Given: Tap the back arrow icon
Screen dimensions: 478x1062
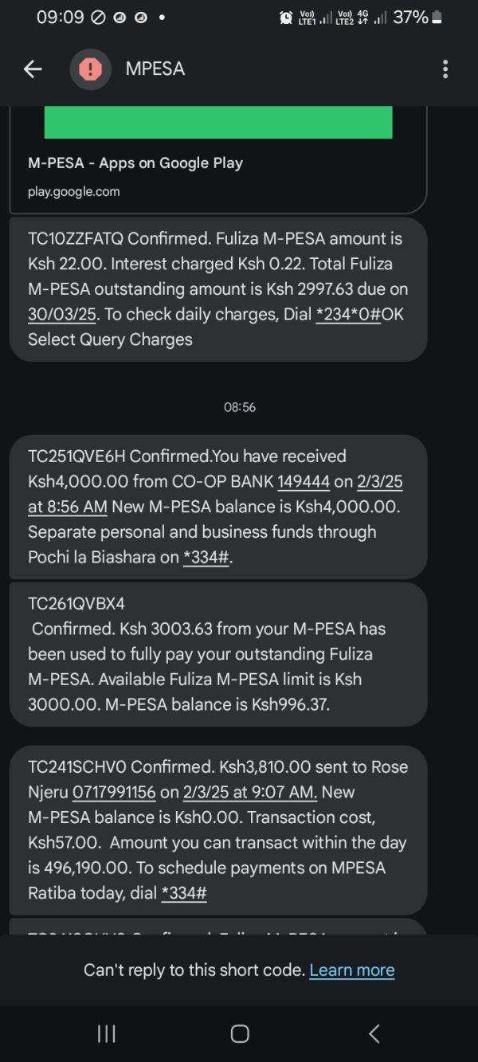Looking at the screenshot, I should click(x=33, y=69).
